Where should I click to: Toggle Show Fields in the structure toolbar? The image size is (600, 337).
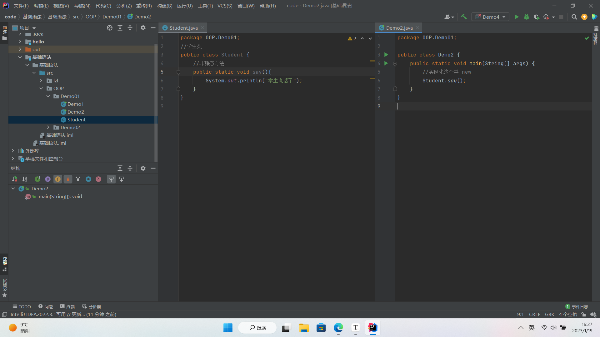(58, 179)
